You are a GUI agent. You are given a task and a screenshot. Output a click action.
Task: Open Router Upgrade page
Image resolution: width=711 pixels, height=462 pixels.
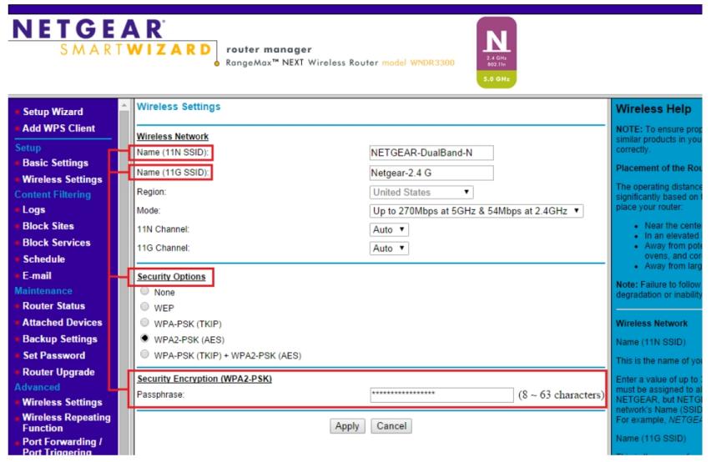point(58,372)
